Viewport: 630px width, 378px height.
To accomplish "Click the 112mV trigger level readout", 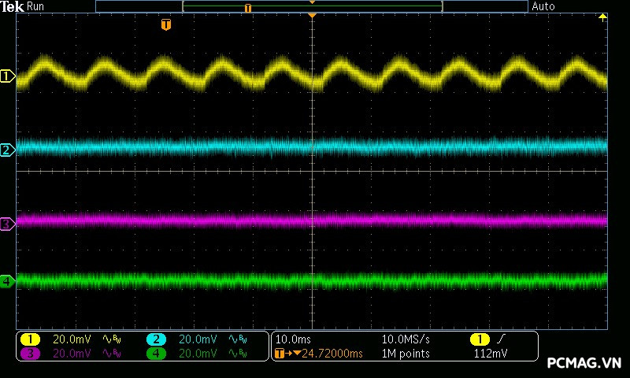I will pos(491,354).
